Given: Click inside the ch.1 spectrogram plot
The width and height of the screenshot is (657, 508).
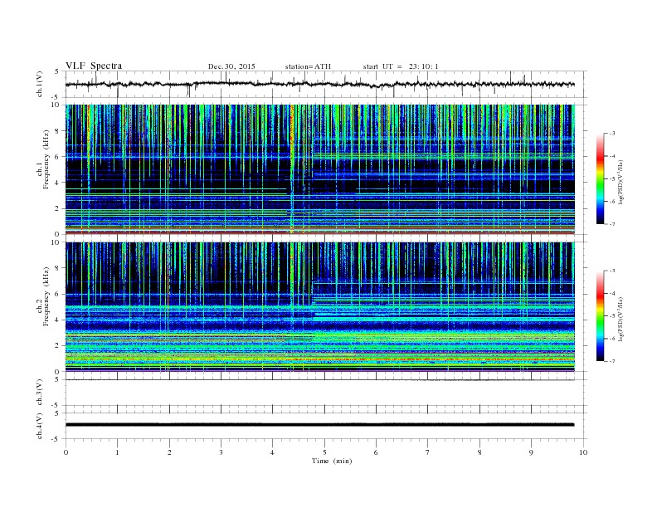Looking at the screenshot, I should click(320, 169).
